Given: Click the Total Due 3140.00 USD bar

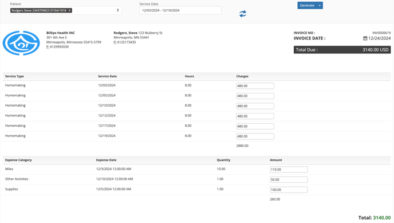Looking at the screenshot, I should pos(342,50).
